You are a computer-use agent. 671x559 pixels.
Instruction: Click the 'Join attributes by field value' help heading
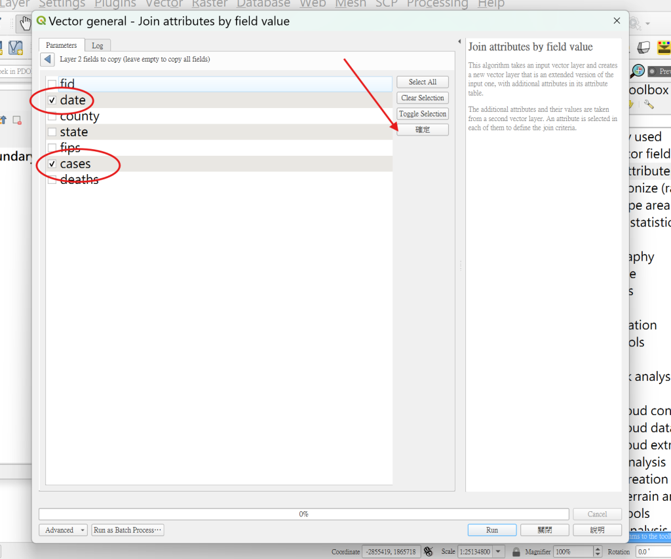pyautogui.click(x=530, y=46)
